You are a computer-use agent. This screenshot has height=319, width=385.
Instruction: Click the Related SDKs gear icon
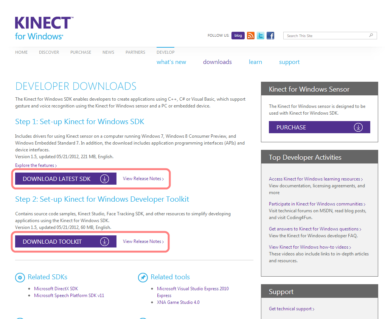tap(20, 277)
